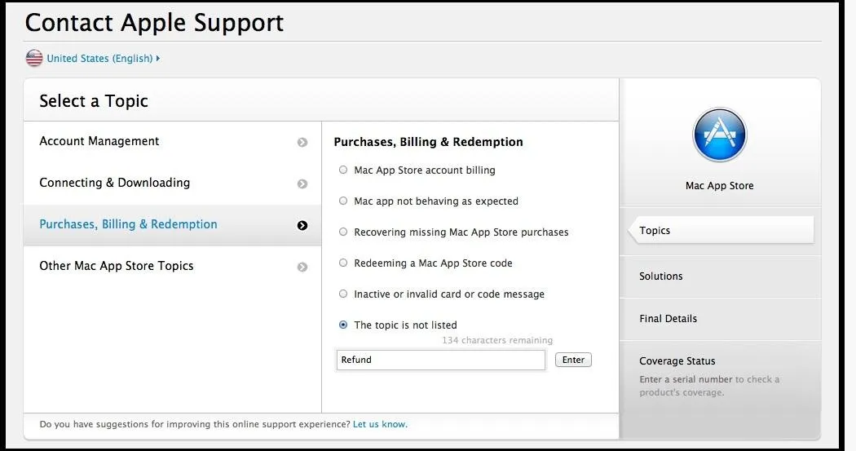Click the Contact Apple Support title

point(155,23)
